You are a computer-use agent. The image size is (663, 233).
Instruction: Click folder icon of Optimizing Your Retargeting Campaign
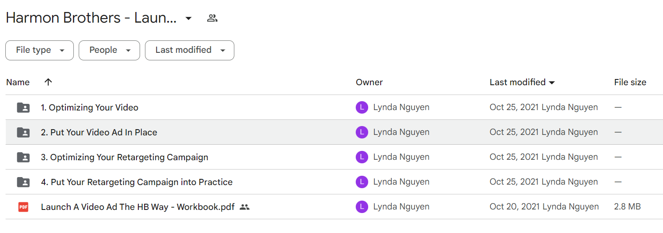(x=23, y=157)
